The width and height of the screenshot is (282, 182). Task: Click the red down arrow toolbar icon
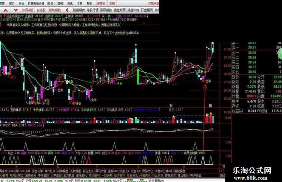click(16, 10)
